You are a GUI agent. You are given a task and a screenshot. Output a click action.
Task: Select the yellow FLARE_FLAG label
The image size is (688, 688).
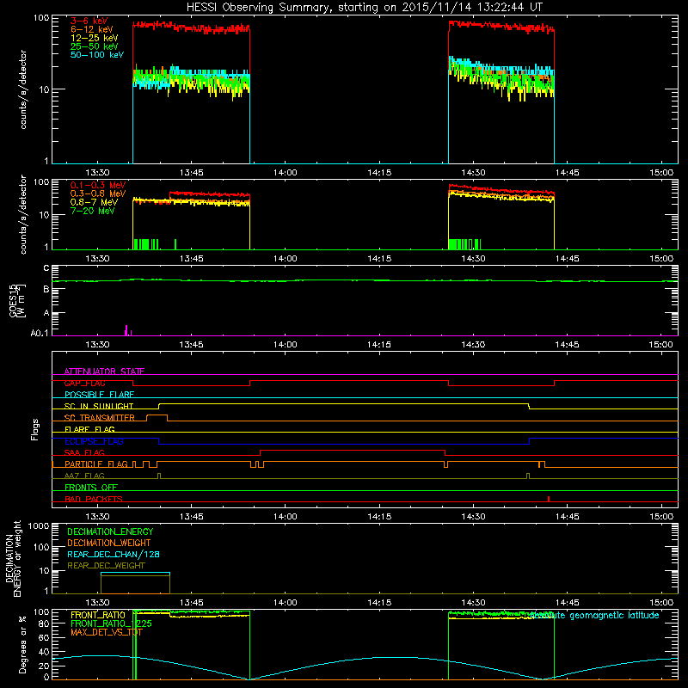pos(89,429)
